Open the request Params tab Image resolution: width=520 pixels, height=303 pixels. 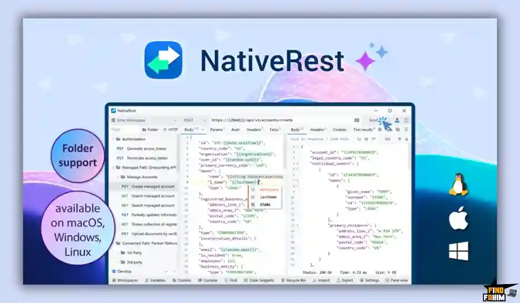pos(217,130)
